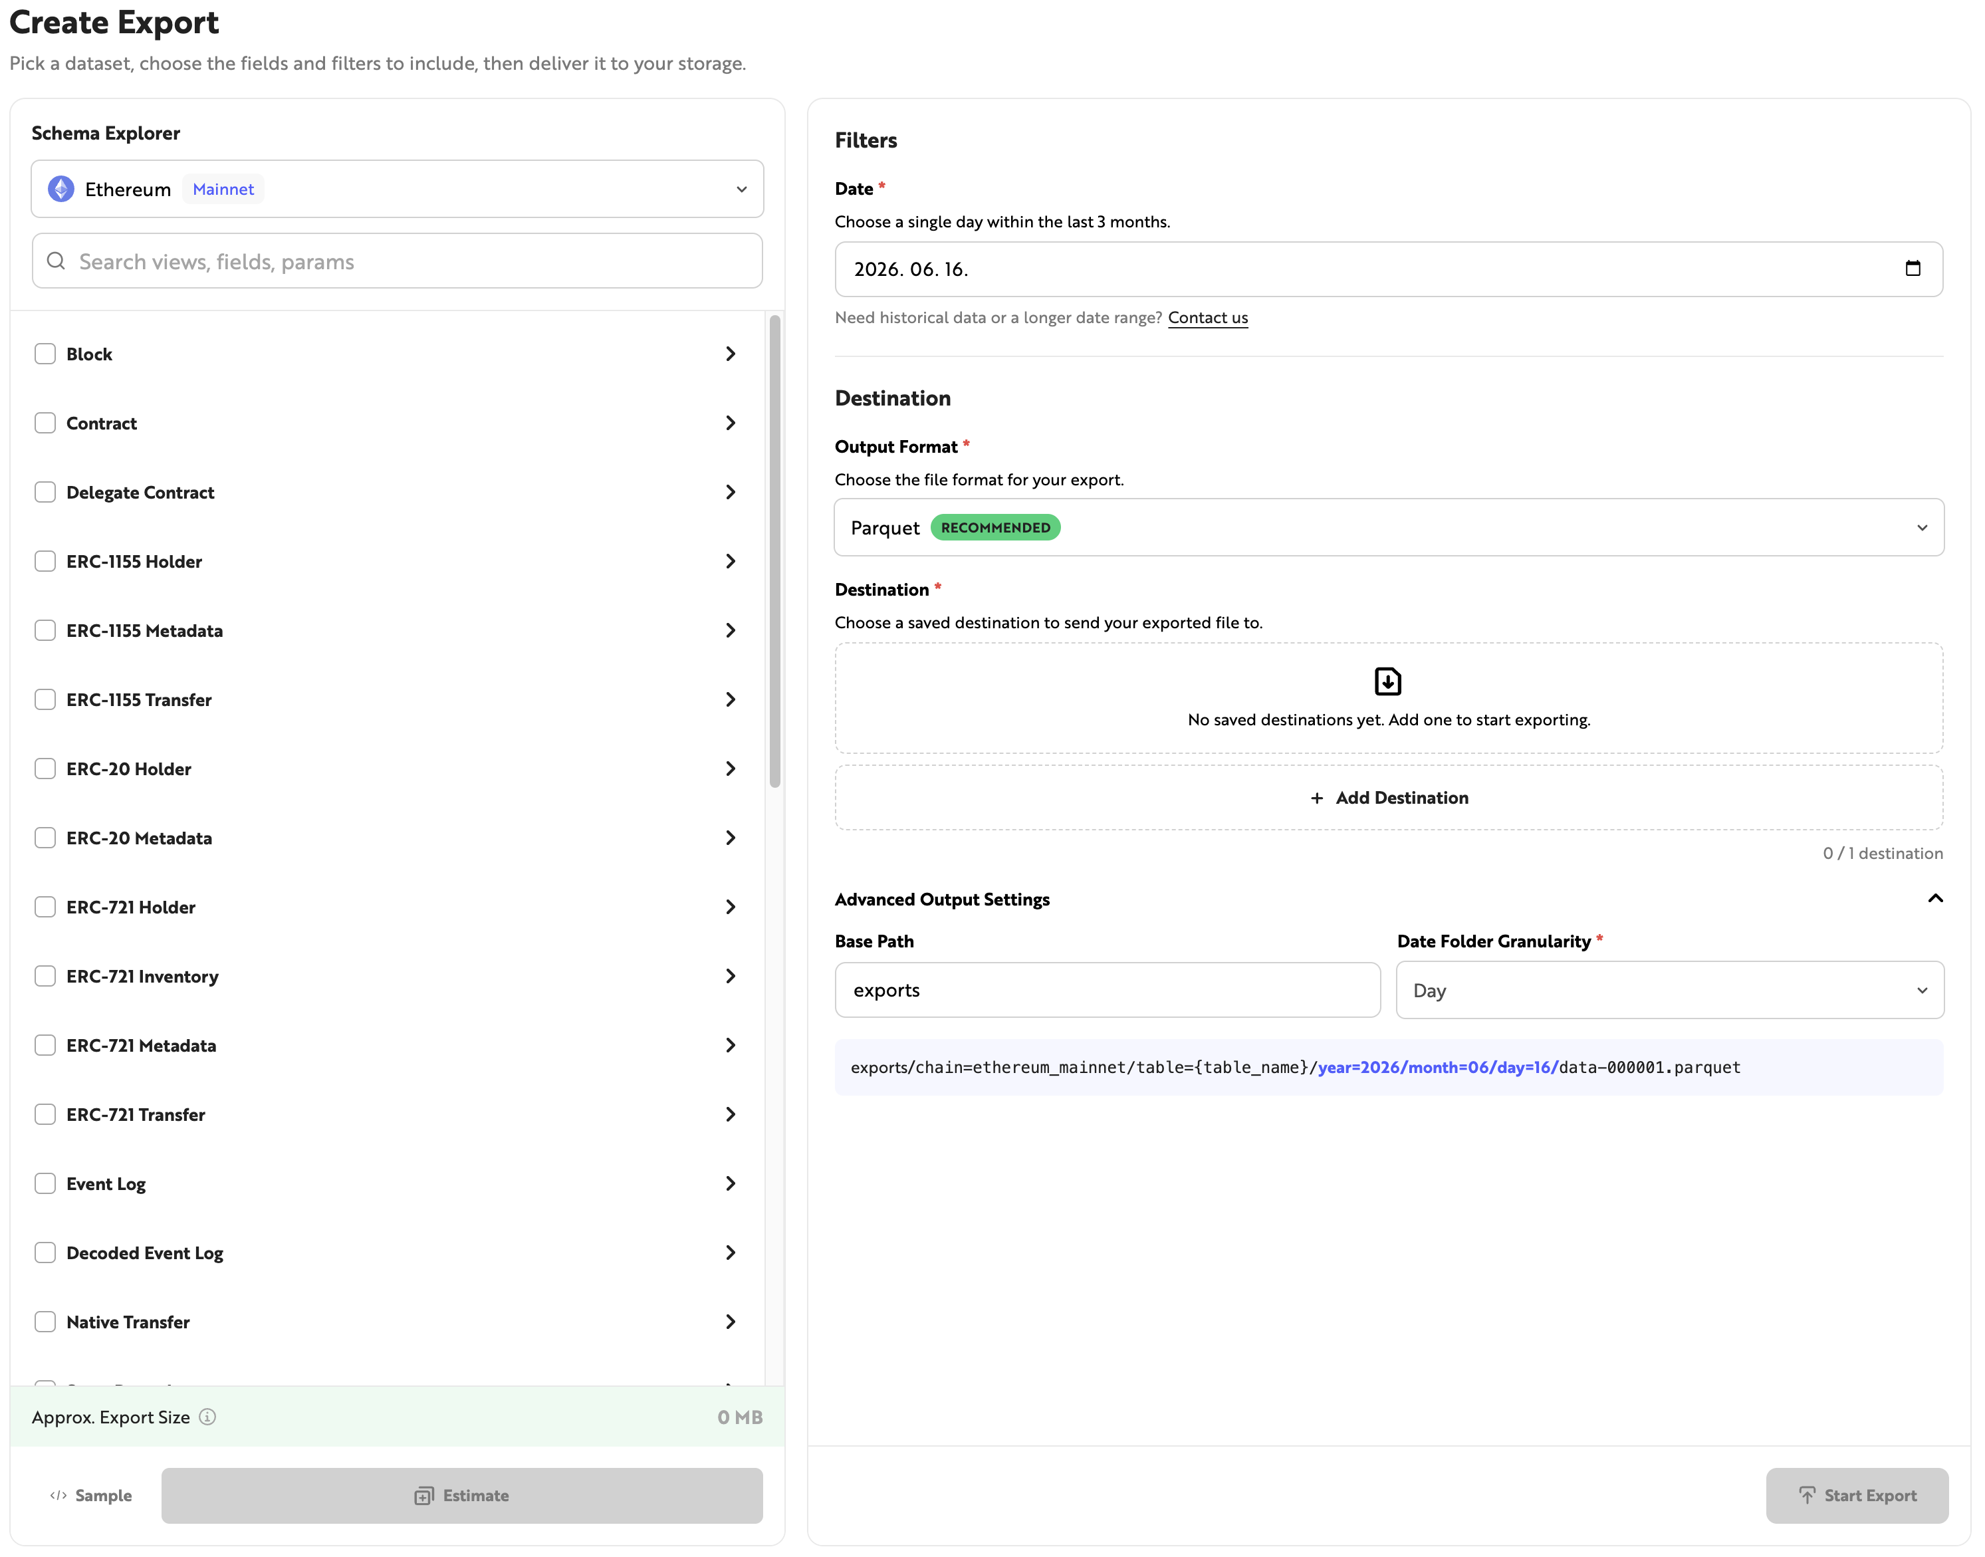
Task: Expand the ERC-20 Holder chevron
Action: tap(730, 769)
